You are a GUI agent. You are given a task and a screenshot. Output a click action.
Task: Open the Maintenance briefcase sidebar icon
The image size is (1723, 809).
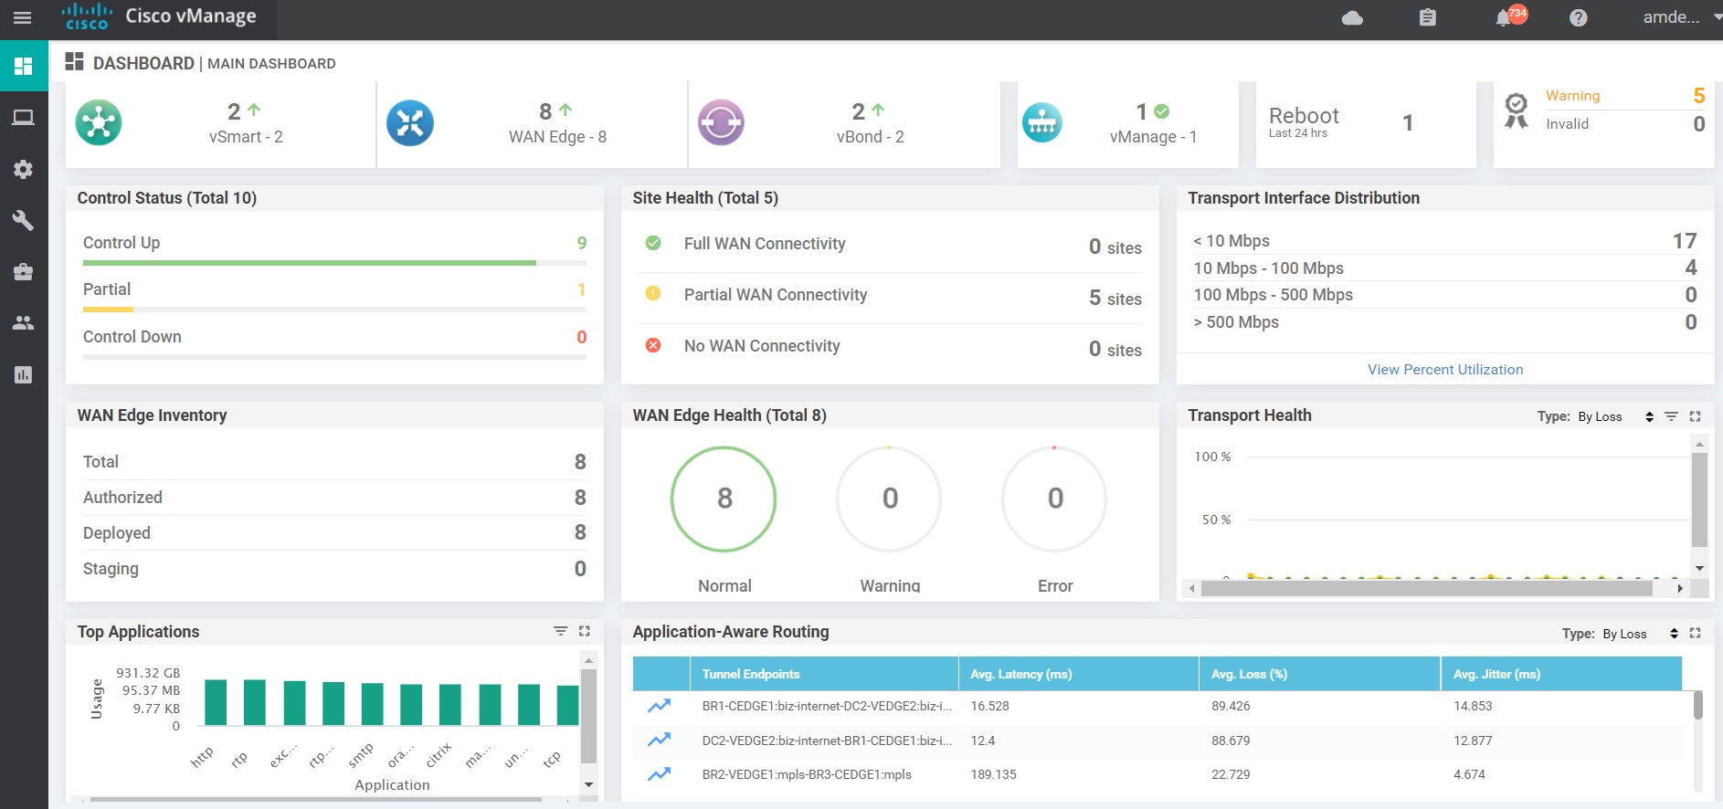pos(24,271)
